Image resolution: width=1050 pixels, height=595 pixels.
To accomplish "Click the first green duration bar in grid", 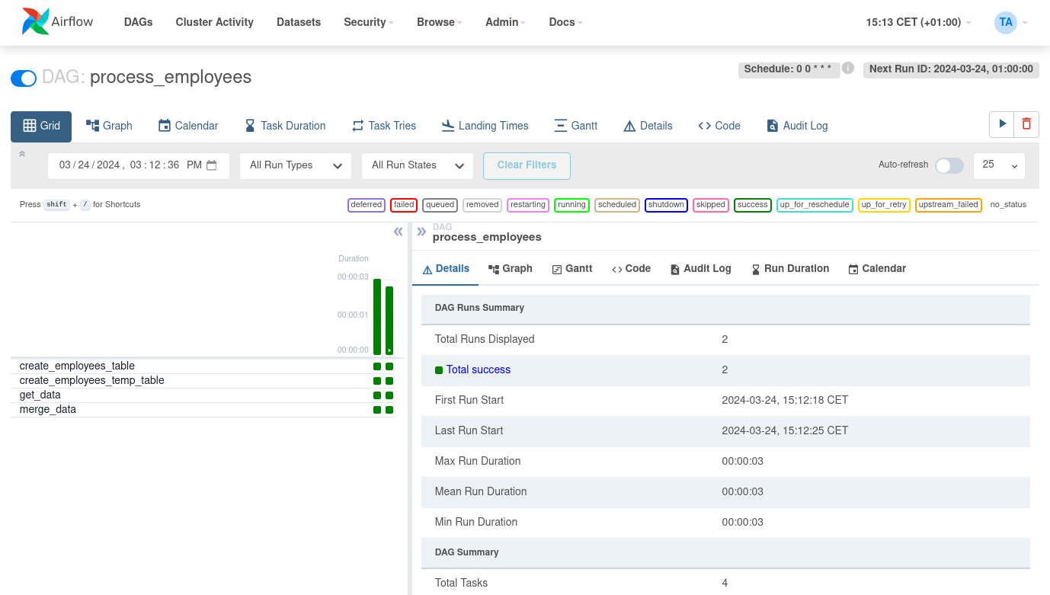I will point(377,316).
